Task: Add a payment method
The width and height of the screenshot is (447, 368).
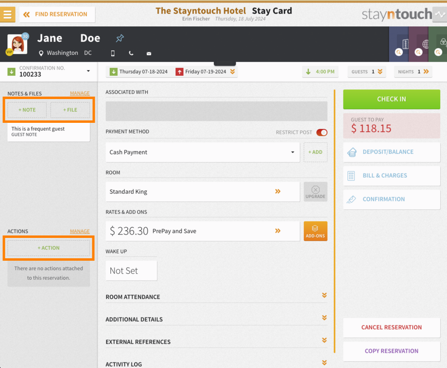Action: 315,152
